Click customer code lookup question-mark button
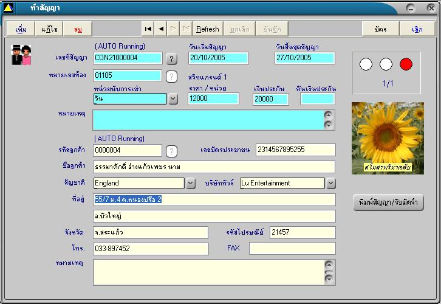Viewport: 441px width, 304px height. click(x=172, y=151)
